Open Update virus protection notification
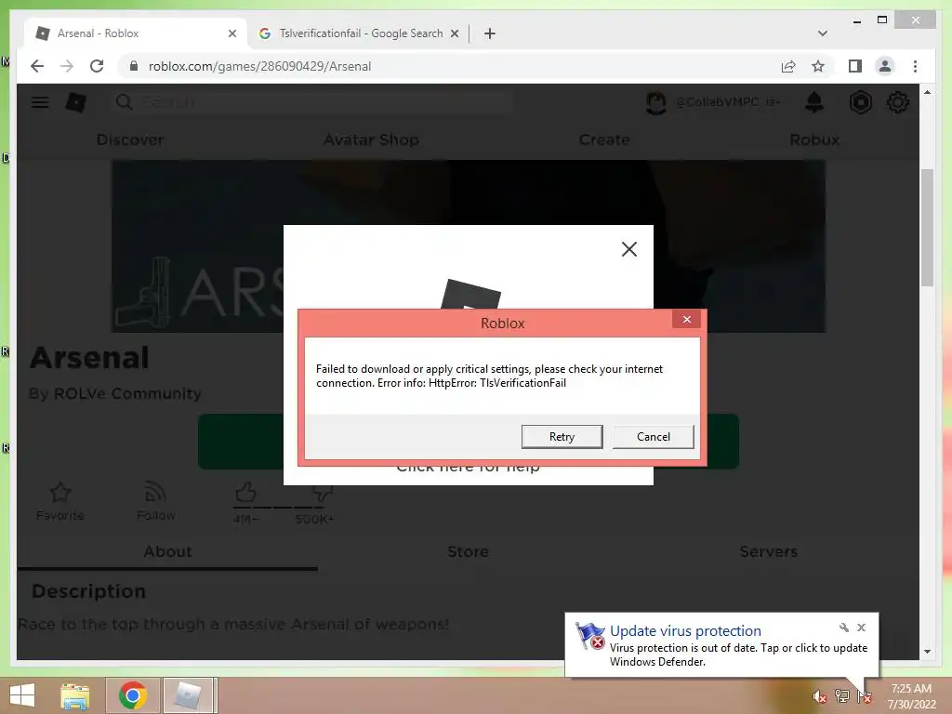Screen dimensions: 952x714 pos(721,645)
